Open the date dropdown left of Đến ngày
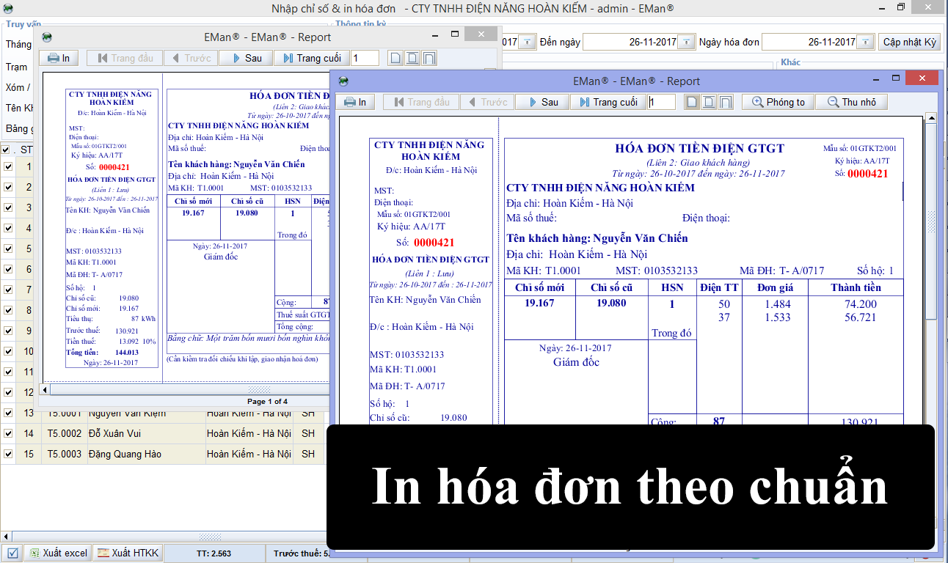 (528, 42)
